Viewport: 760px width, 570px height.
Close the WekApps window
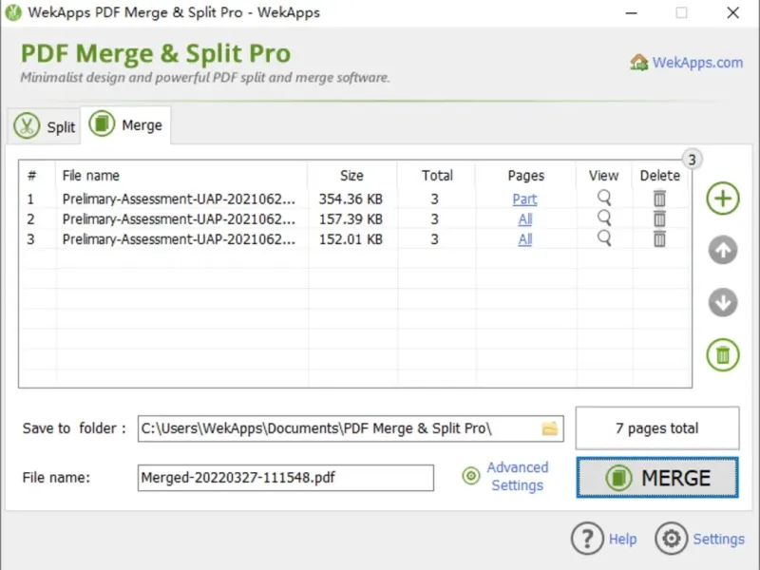732,12
